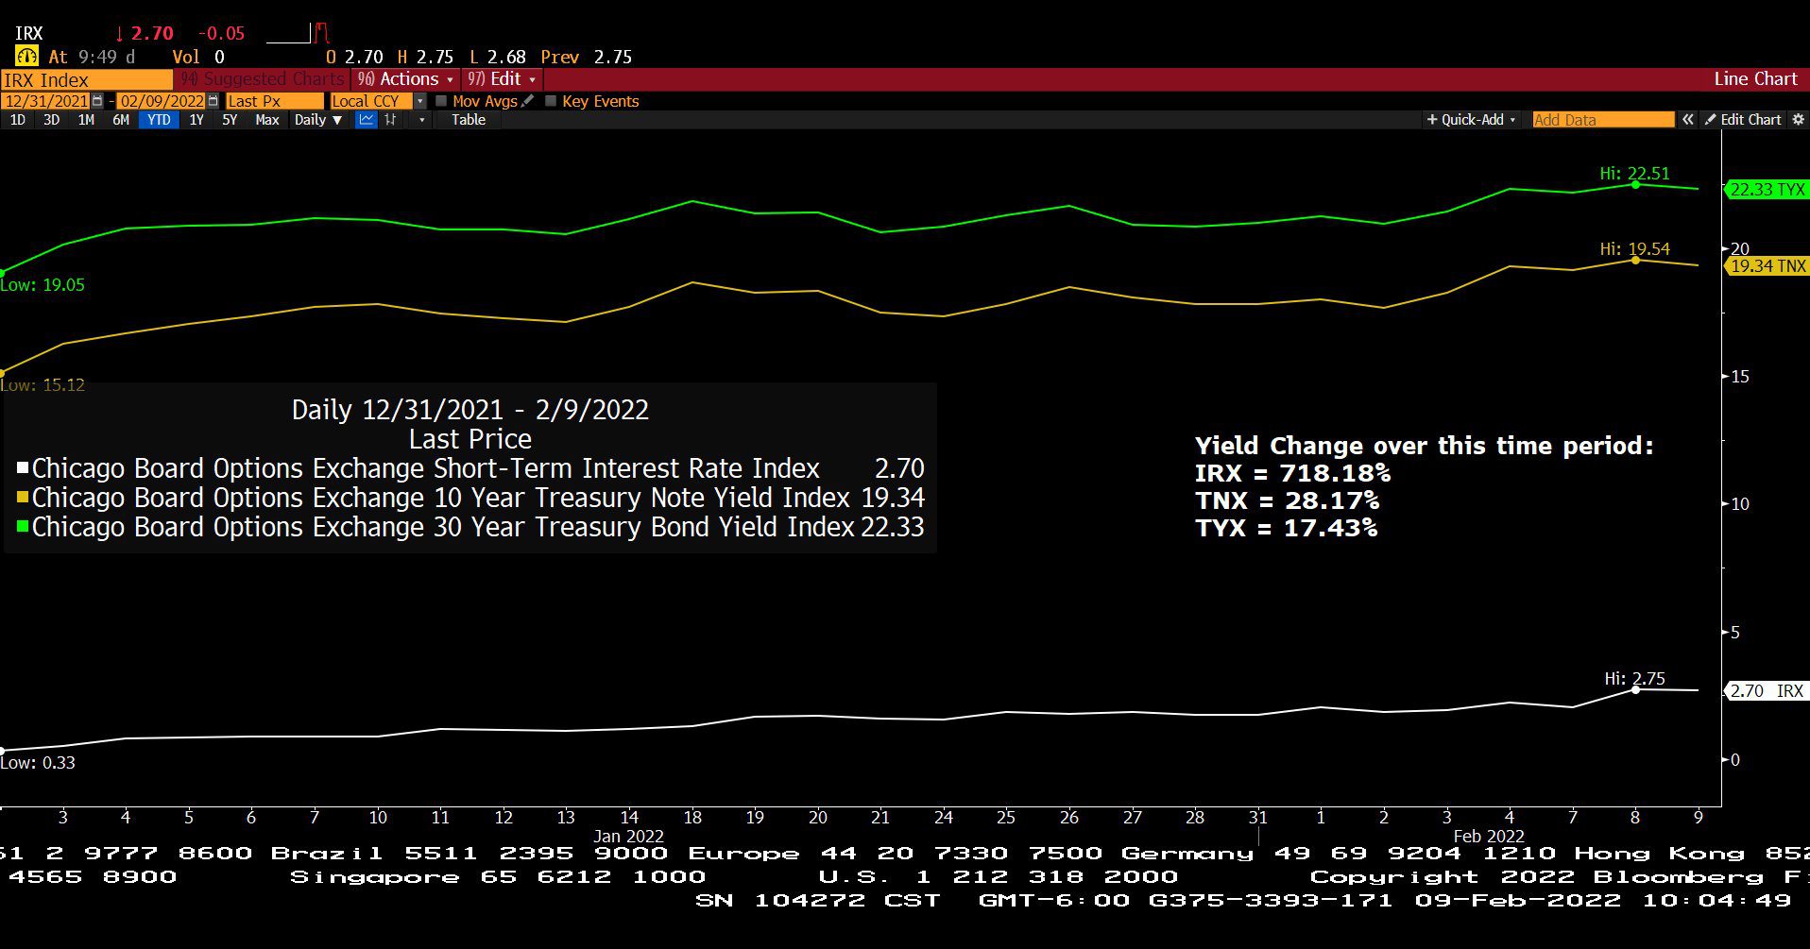Click the Low: 0.33 label
Screen dimensions: 1810x949
pos(38,763)
